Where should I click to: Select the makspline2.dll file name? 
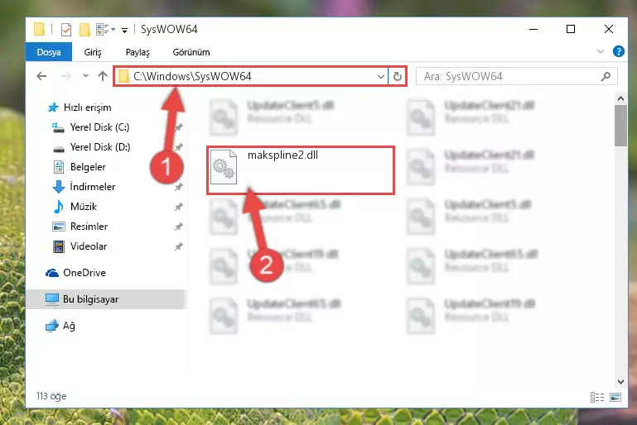(282, 155)
